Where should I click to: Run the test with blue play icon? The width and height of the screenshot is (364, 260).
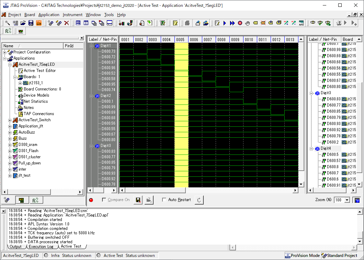(225, 23)
